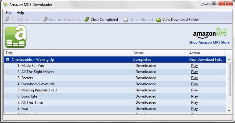Open the Shop Amazon MP3 Store link

[209, 42]
